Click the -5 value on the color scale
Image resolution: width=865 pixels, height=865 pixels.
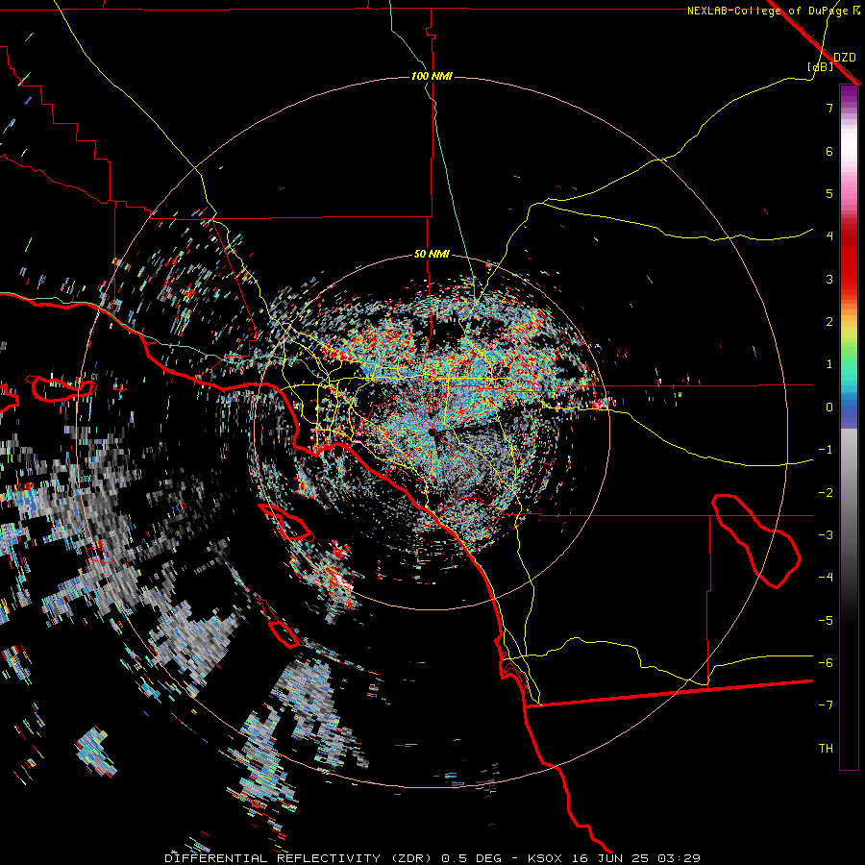point(826,621)
